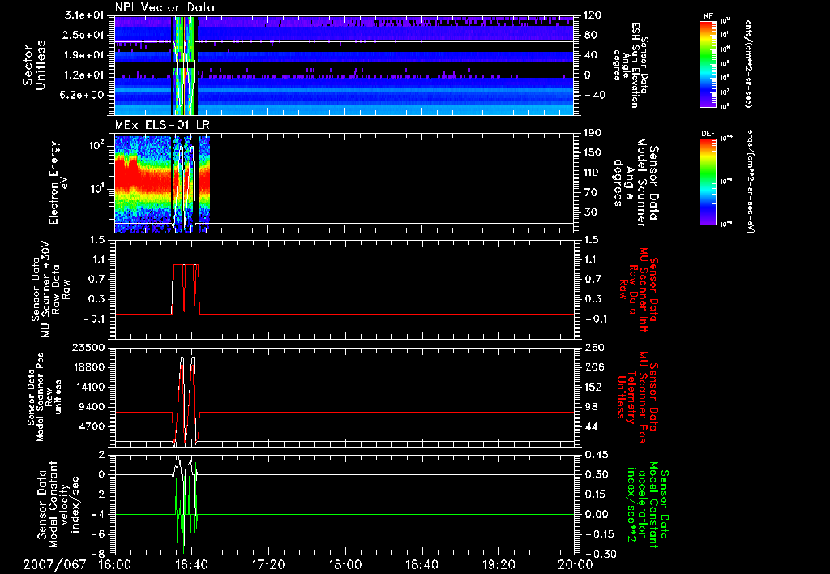This screenshot has height=574, width=830.
Task: Click the '17:20' time tick label
Action: coord(268,564)
